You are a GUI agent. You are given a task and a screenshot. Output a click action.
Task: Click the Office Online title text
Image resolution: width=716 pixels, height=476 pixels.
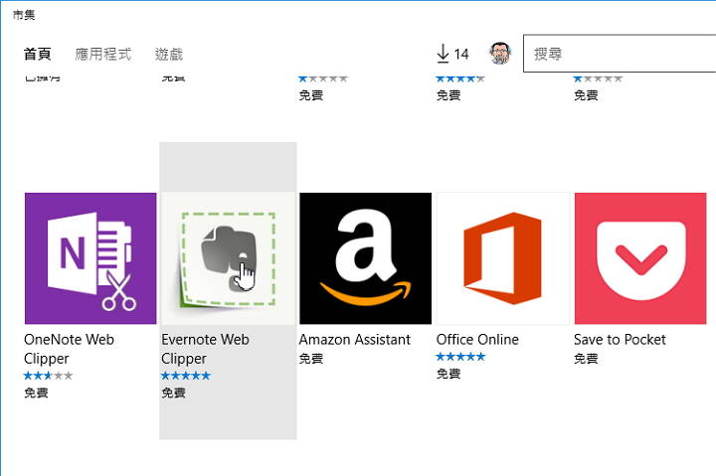point(477,340)
